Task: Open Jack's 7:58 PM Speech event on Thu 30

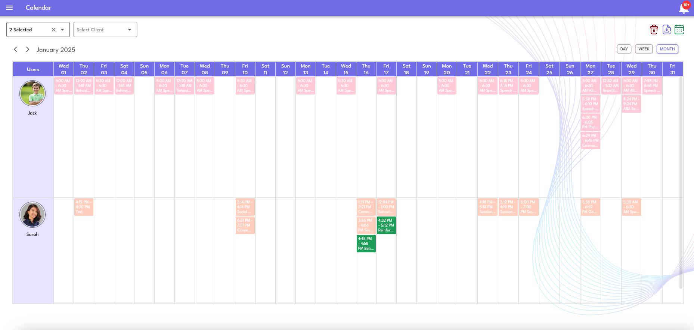Action: [652, 85]
